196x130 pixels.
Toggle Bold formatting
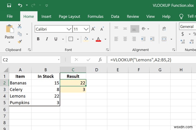point(38,39)
